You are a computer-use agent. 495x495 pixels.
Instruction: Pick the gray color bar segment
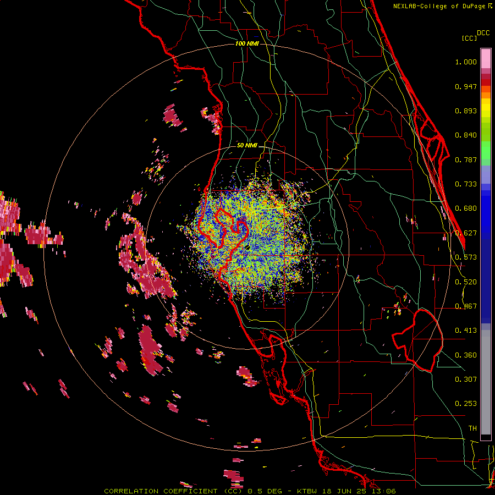point(486,382)
